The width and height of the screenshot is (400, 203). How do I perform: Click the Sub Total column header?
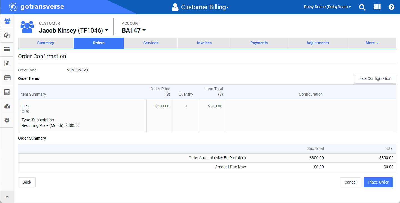click(316, 148)
